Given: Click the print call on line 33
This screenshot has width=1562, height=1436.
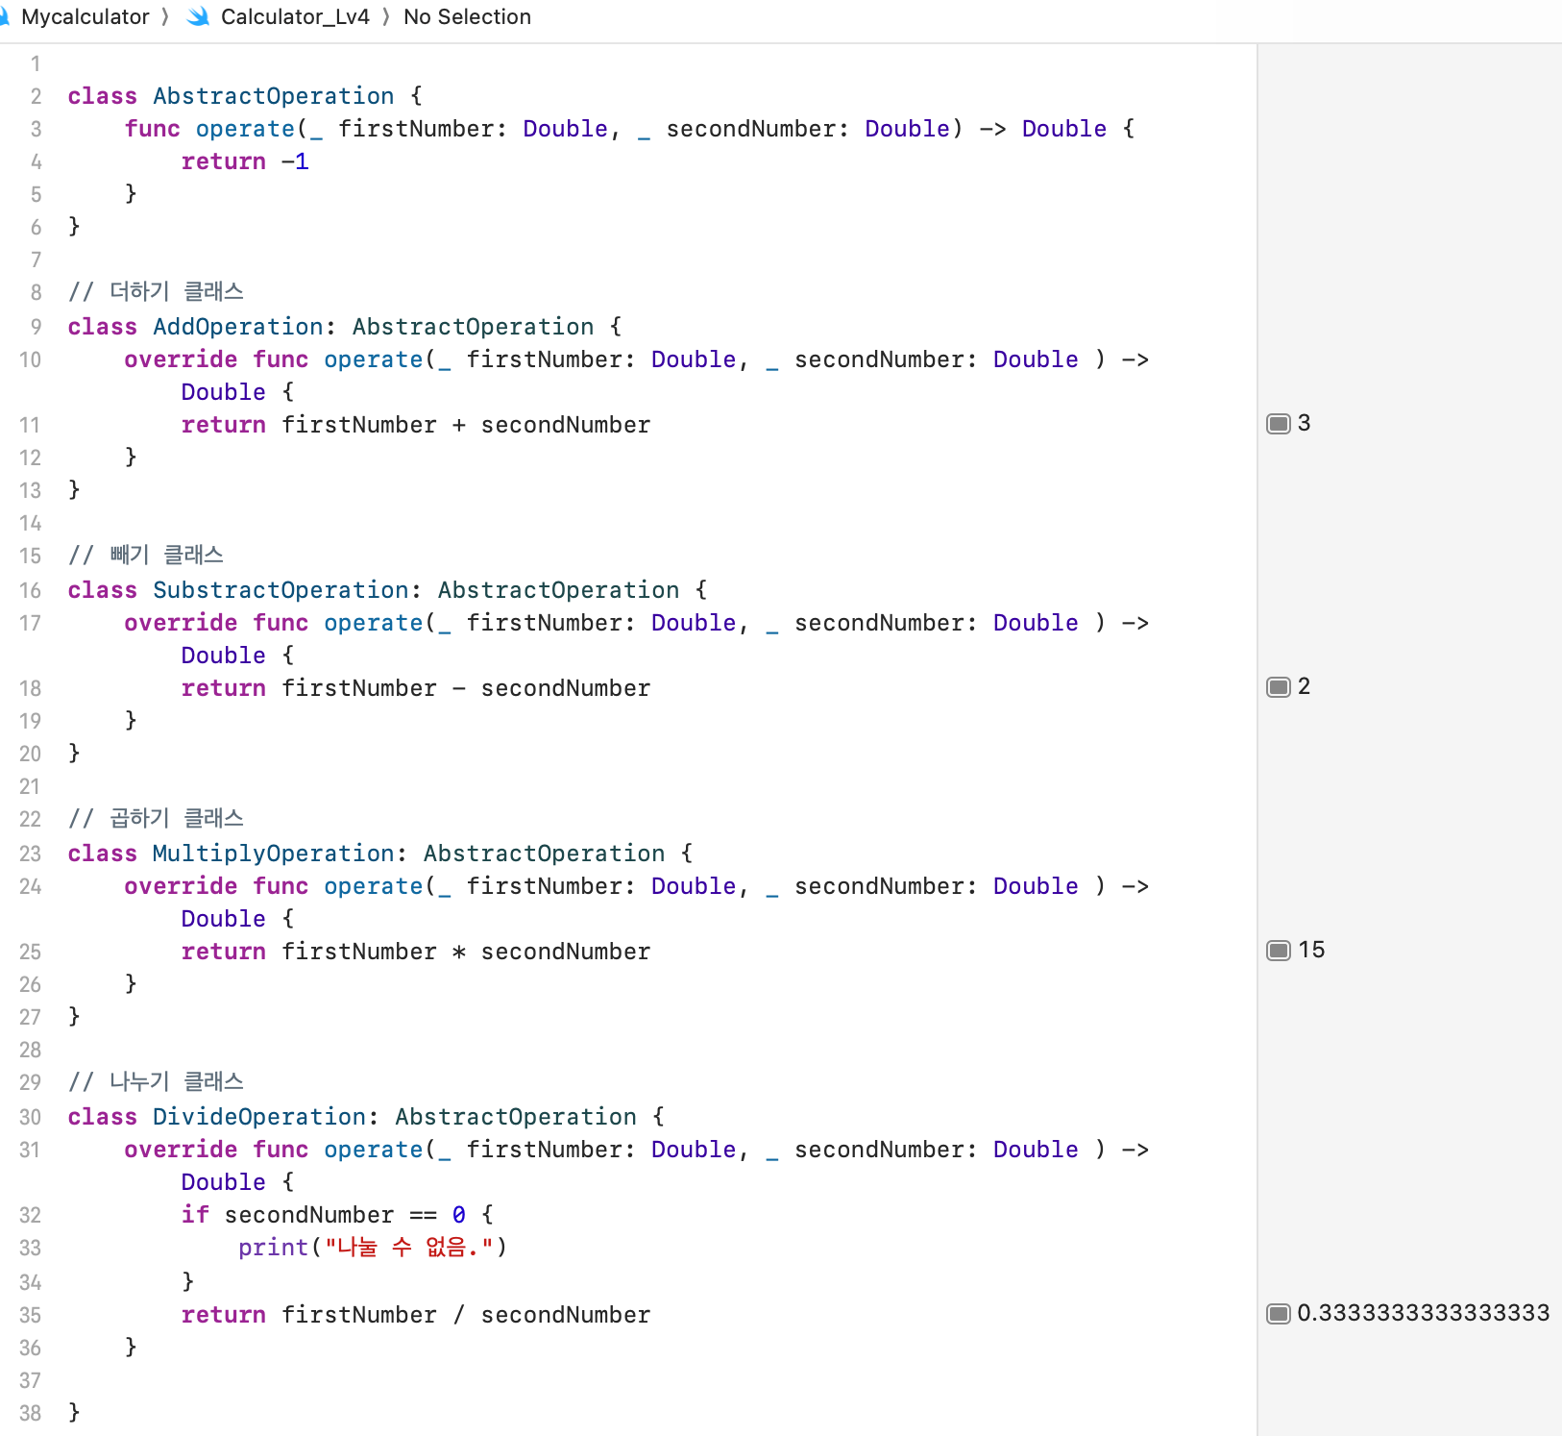Looking at the screenshot, I should pyautogui.click(x=373, y=1248).
